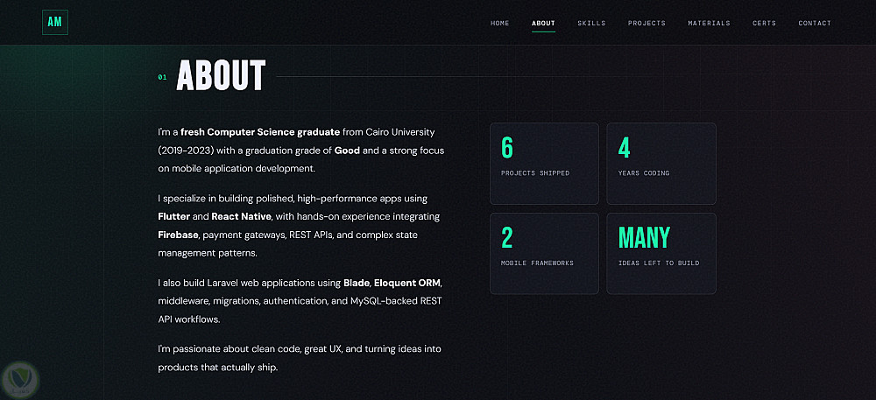
Task: Select the About nav item
Action: click(x=543, y=24)
